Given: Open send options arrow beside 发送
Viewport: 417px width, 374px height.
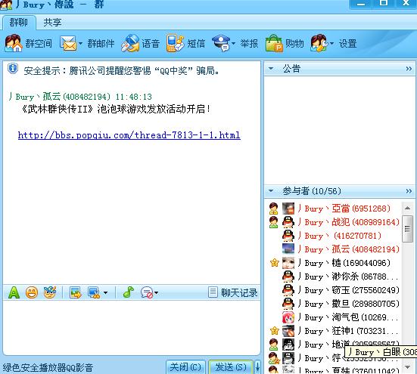Looking at the screenshot, I should pos(257,367).
